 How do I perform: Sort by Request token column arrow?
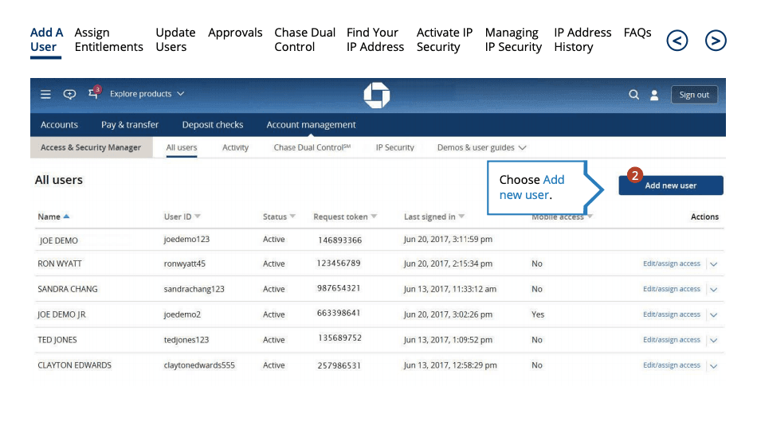375,217
